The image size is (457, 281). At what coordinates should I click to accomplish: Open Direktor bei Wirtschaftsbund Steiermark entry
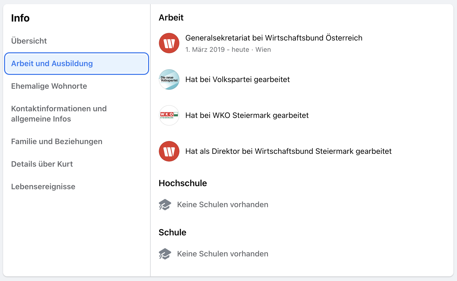point(288,151)
